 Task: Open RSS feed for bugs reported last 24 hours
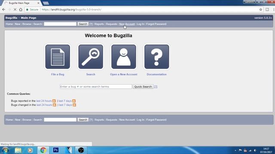[54, 101]
